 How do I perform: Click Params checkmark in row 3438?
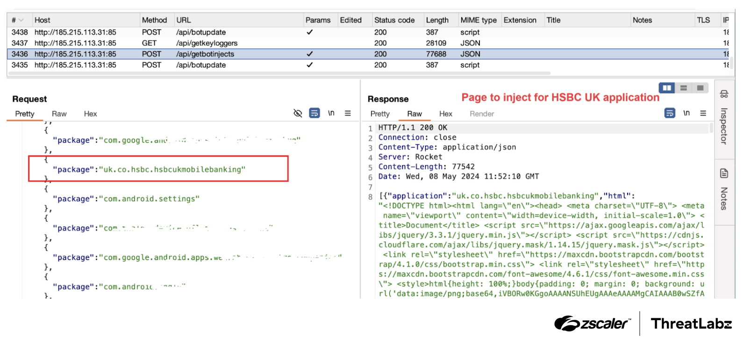click(309, 32)
